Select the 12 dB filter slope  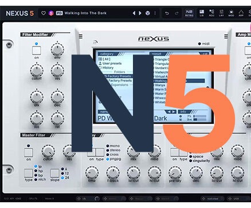pyautogui.click(x=65, y=174)
